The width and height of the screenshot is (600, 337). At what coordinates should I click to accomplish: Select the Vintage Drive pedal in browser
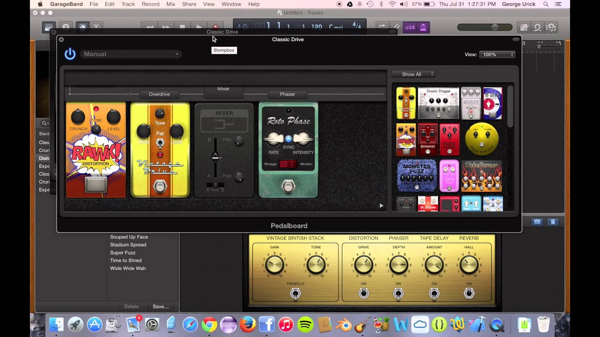pyautogui.click(x=406, y=103)
